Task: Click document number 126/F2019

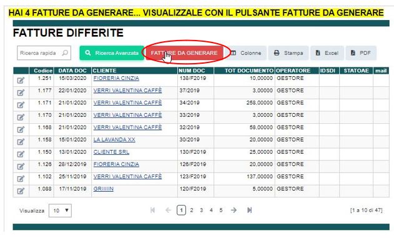Action: click(x=193, y=164)
